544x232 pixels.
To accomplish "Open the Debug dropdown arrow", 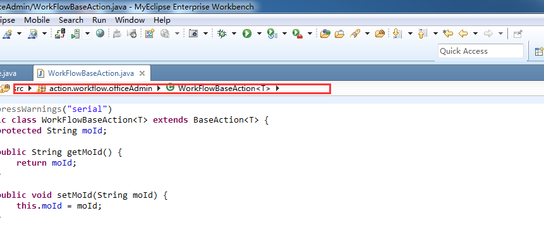I will pyautogui.click(x=234, y=34).
